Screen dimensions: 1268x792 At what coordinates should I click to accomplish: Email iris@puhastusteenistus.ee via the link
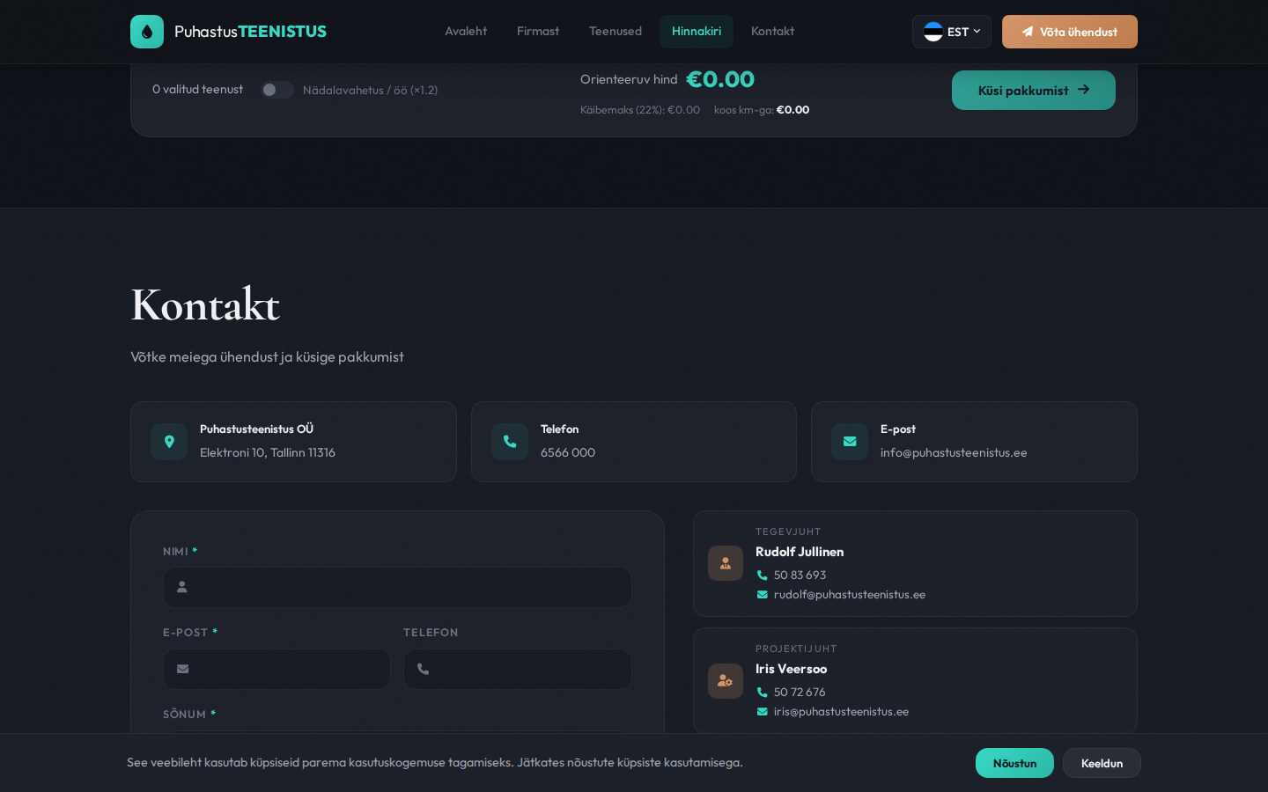841,712
